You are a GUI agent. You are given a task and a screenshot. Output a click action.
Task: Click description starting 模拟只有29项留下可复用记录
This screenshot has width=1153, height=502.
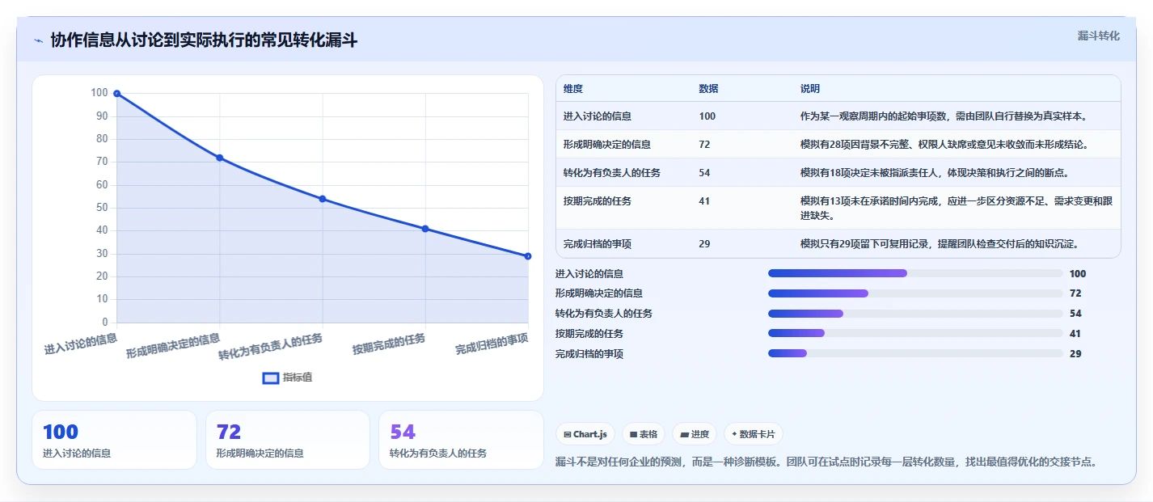point(940,244)
